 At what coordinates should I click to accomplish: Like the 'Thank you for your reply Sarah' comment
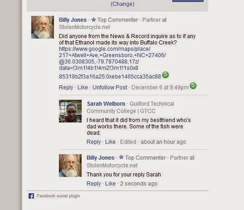(x=110, y=184)
